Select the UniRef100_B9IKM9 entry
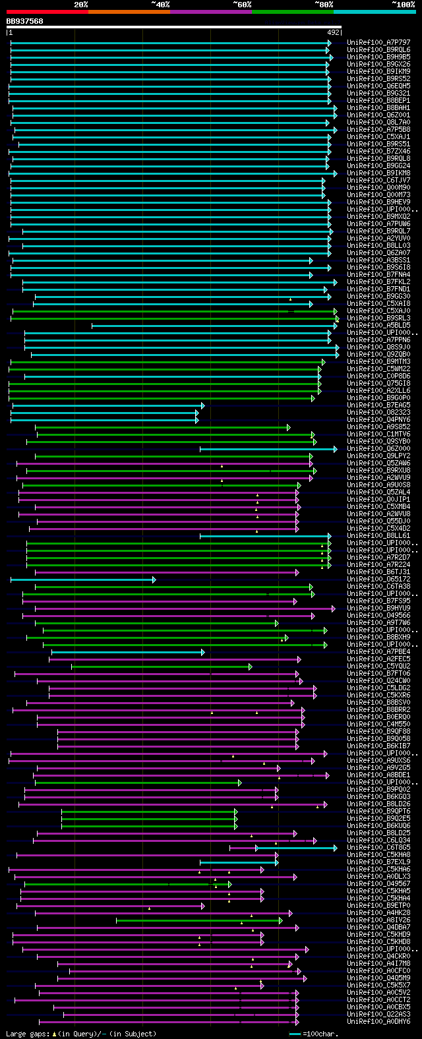Image resolution: width=422 pixels, height=1039 pixels. coord(378,71)
